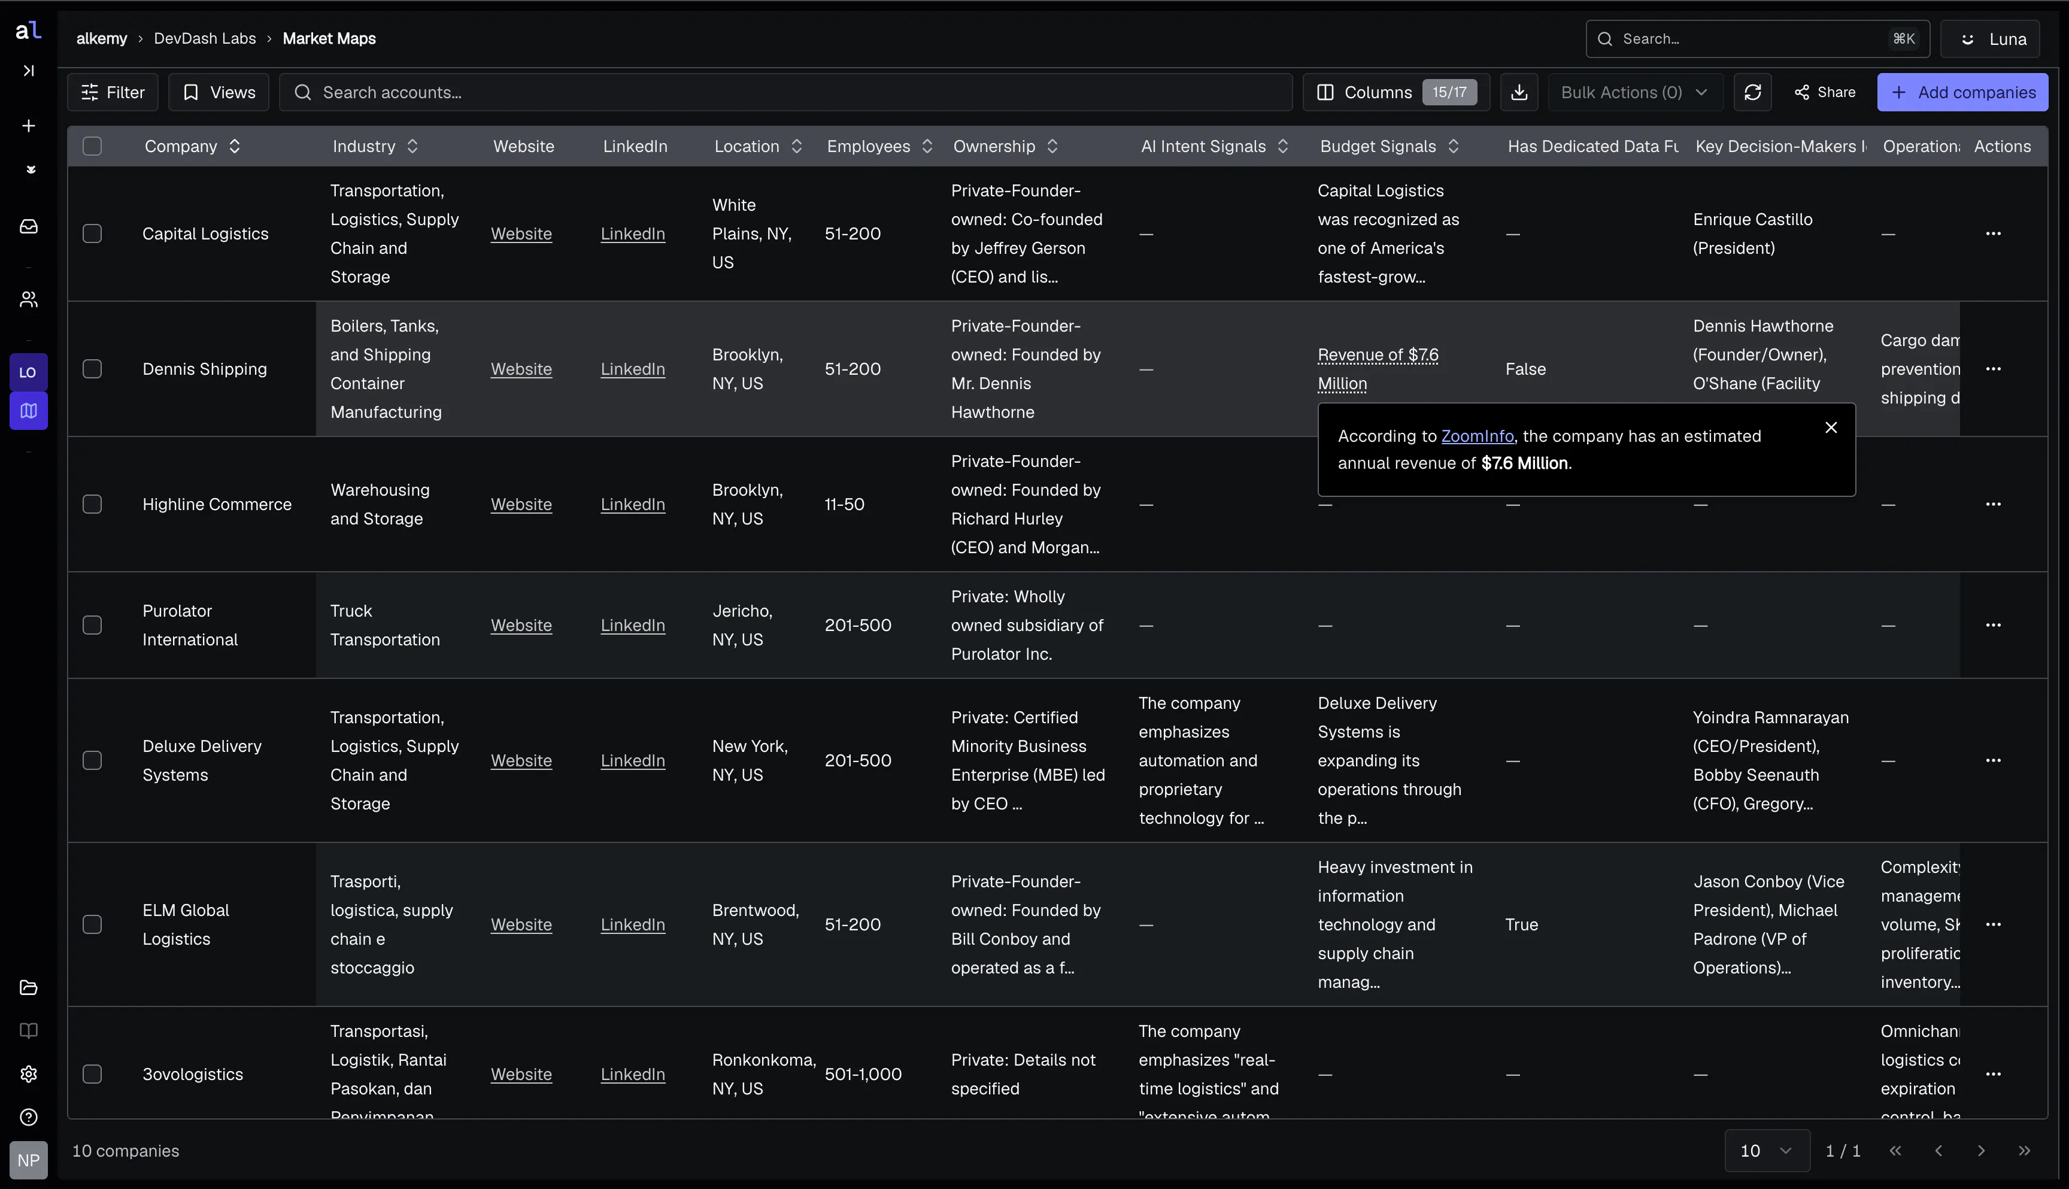Click the download export icon
2069x1189 pixels.
point(1519,92)
